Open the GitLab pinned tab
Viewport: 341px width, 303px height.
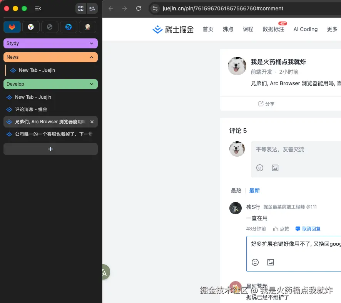[12, 27]
